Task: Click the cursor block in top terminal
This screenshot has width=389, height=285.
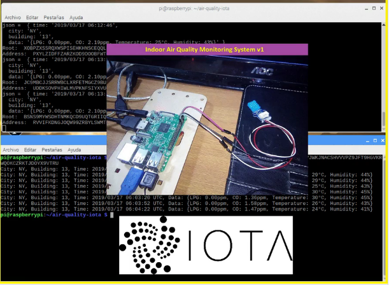Action: (x=4, y=129)
